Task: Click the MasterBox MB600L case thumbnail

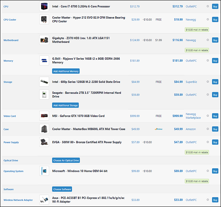Action: (44, 129)
